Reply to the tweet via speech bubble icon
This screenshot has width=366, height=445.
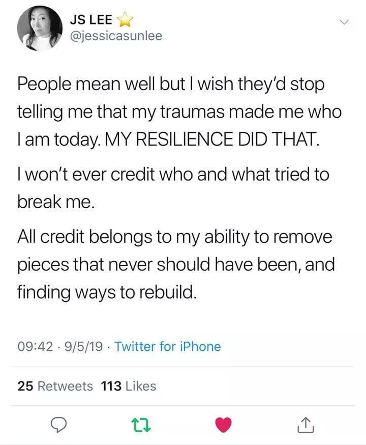(x=60, y=425)
